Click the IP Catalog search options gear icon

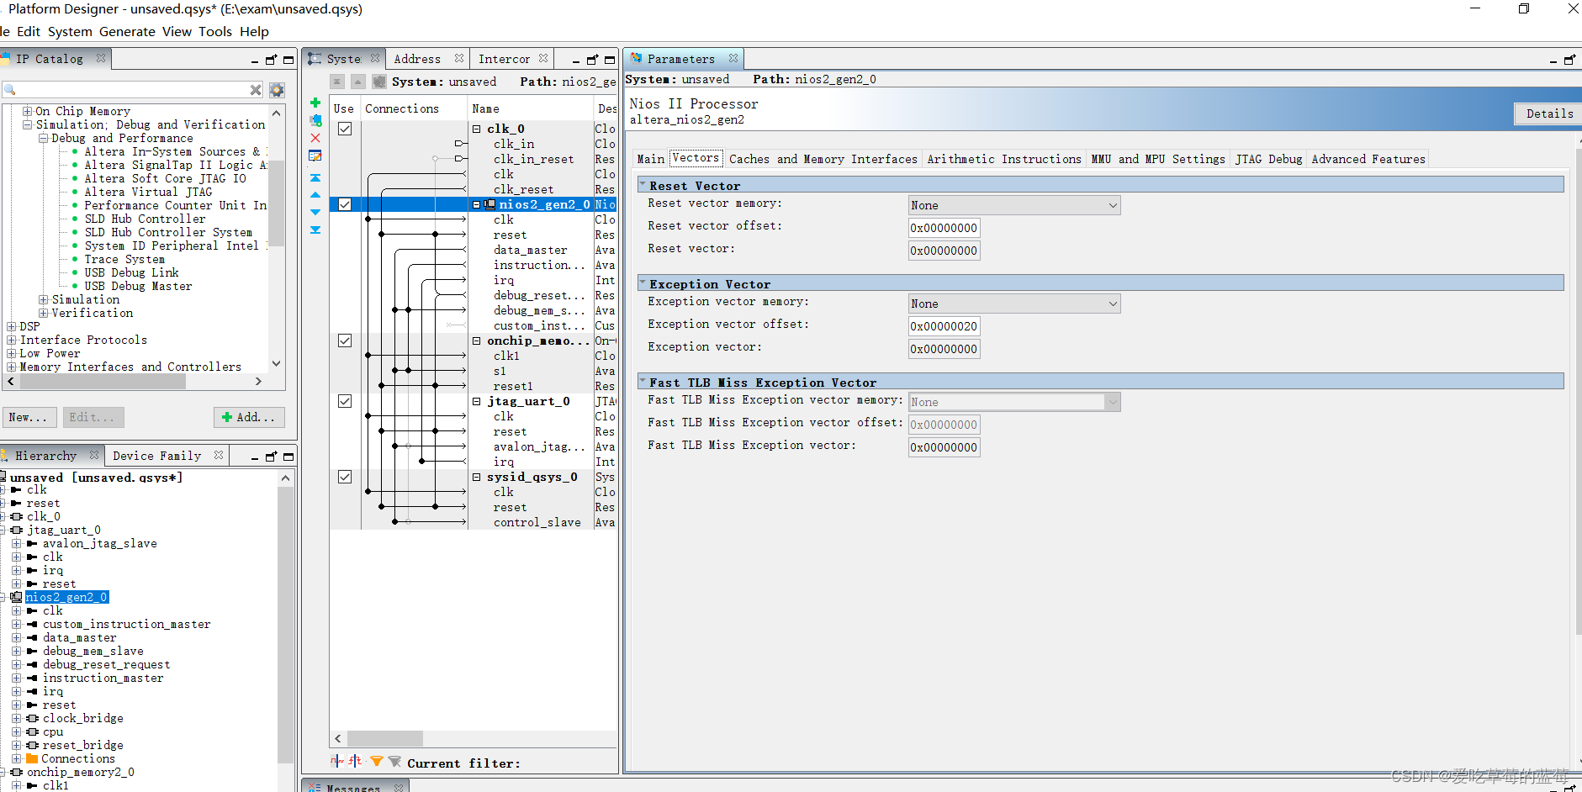(277, 89)
